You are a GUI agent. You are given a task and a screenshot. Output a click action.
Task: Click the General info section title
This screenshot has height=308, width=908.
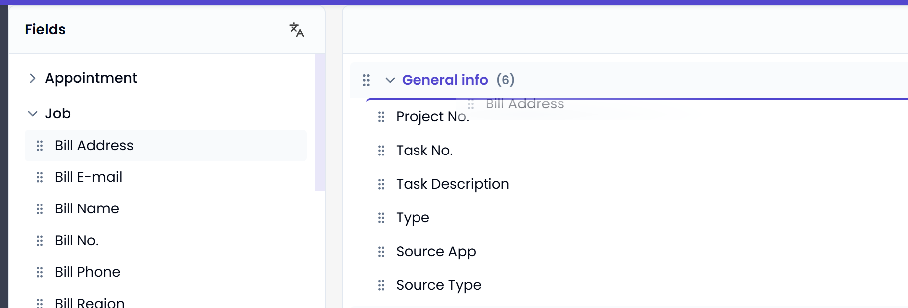pos(445,80)
